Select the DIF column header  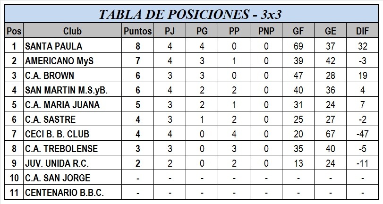click(x=362, y=31)
